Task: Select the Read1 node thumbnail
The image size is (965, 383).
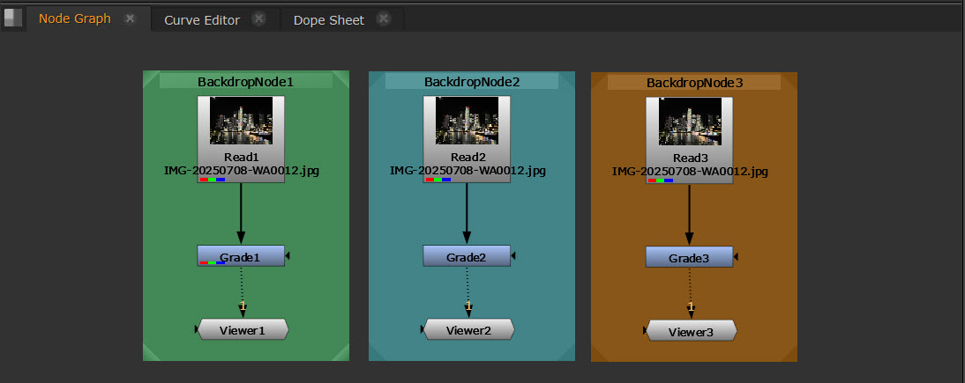Action: pyautogui.click(x=241, y=121)
